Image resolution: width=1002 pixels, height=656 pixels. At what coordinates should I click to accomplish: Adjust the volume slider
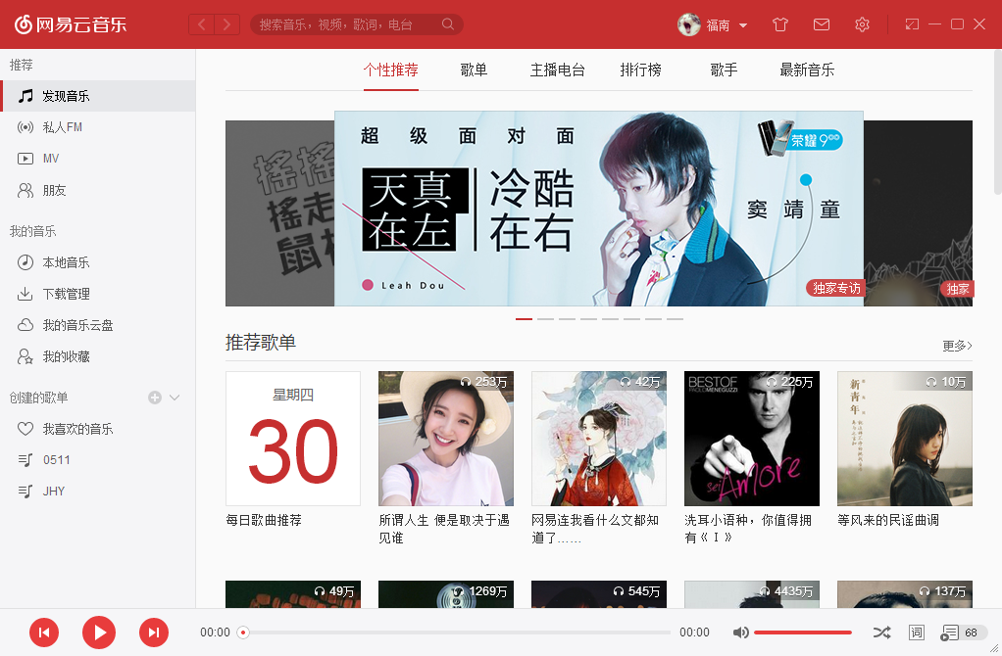[x=803, y=633]
